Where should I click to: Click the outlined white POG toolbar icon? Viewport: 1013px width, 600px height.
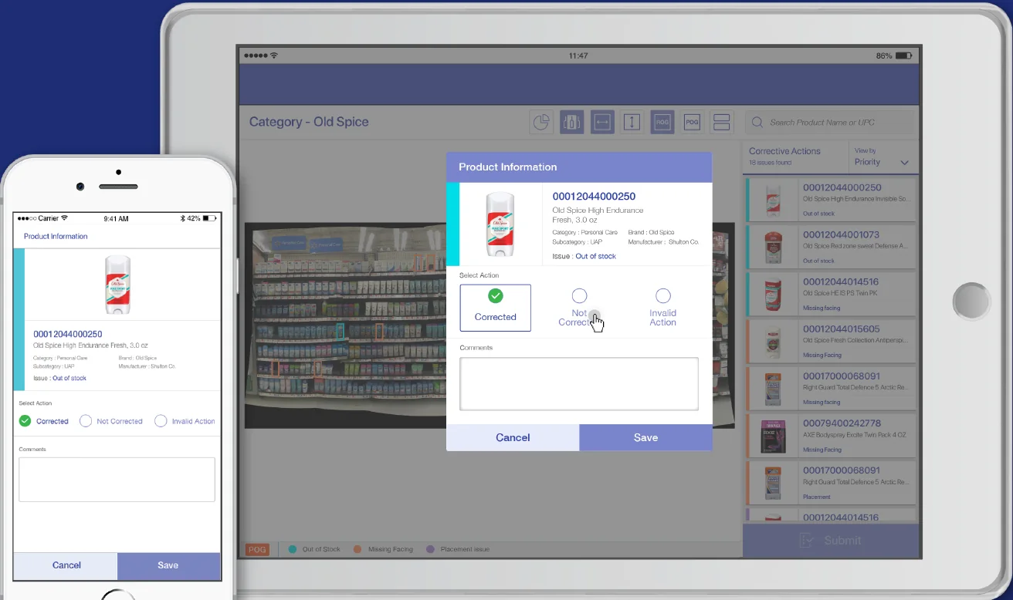pos(692,122)
